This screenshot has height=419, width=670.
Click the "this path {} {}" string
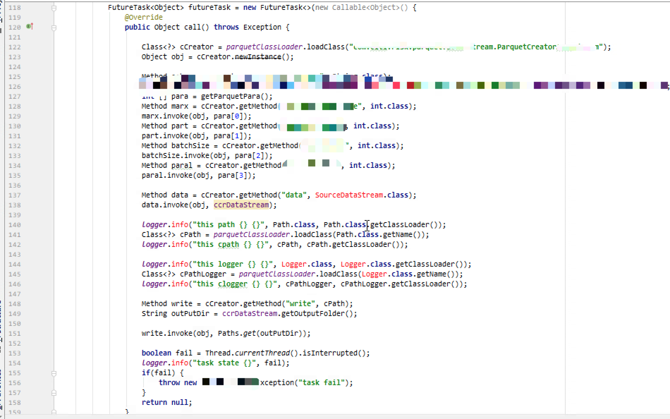[x=228, y=225]
